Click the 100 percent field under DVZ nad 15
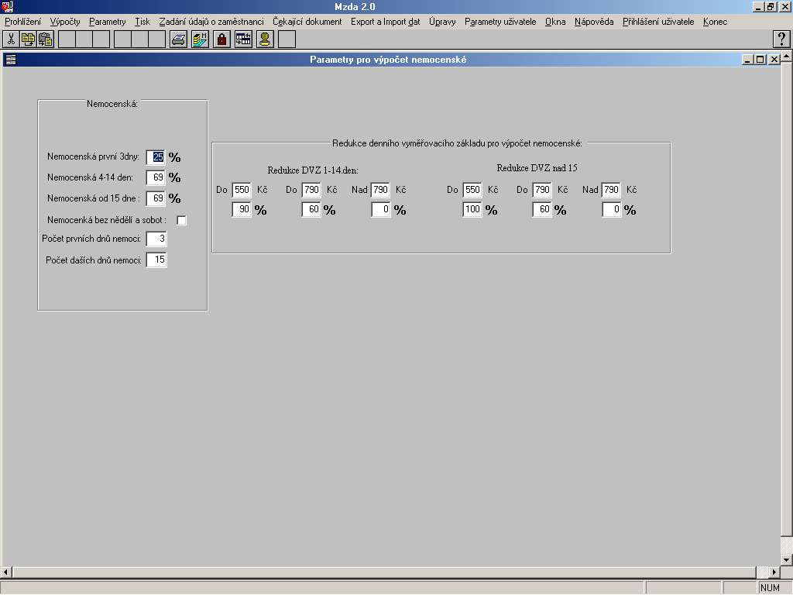The width and height of the screenshot is (793, 595). pos(472,209)
